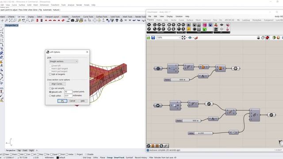The width and height of the screenshot is (283, 159).
Task: Click Help in Loft Options dialog
Action: tap(83, 101)
